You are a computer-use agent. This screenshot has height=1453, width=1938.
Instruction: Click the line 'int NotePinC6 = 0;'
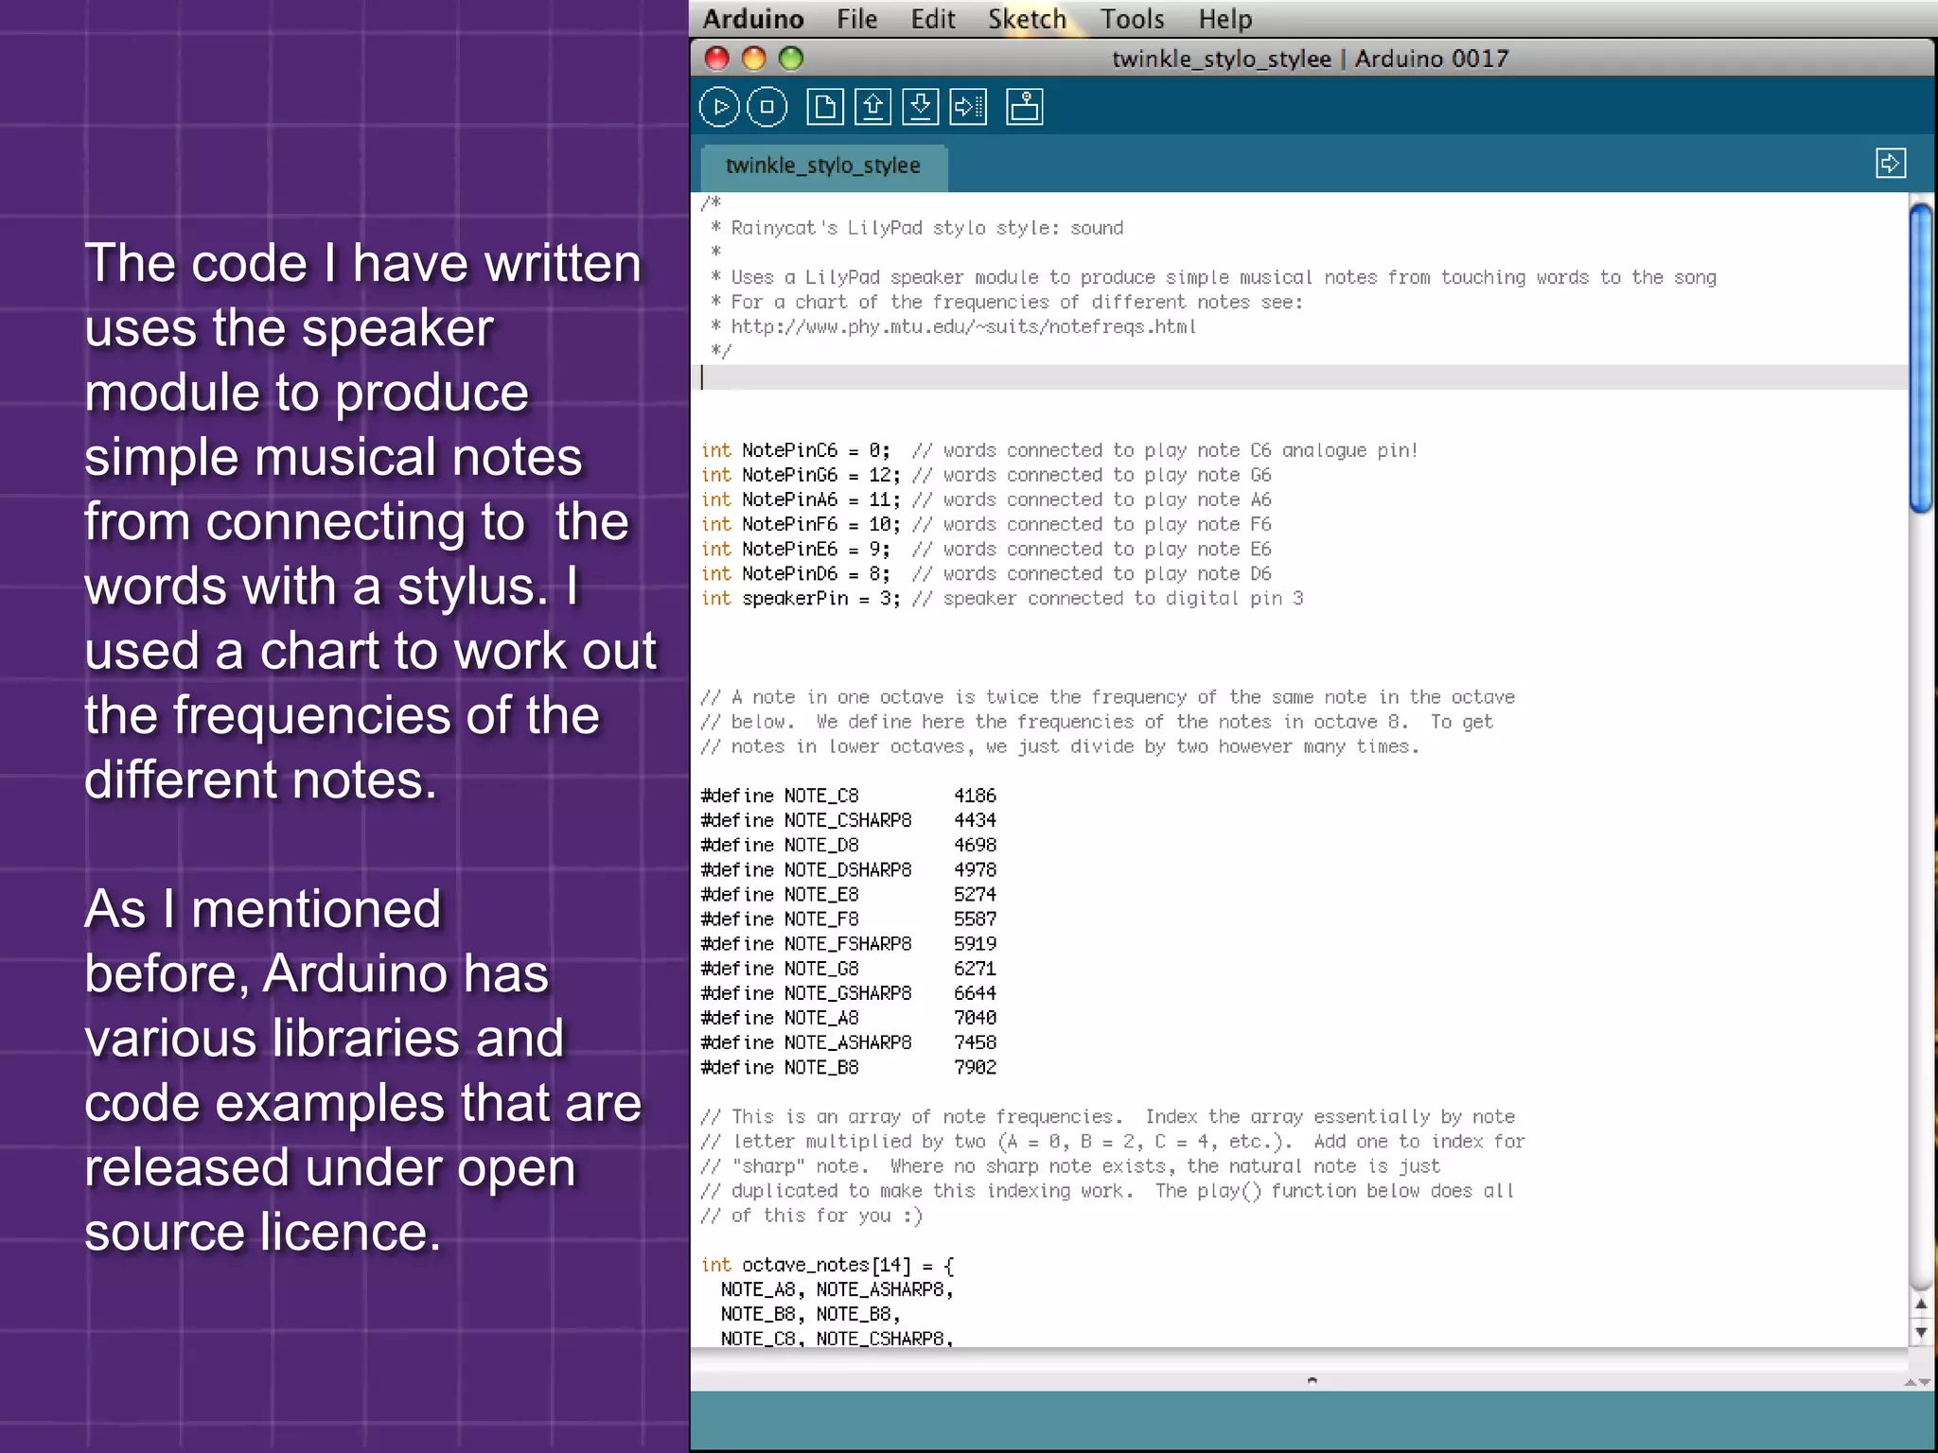[1059, 451]
